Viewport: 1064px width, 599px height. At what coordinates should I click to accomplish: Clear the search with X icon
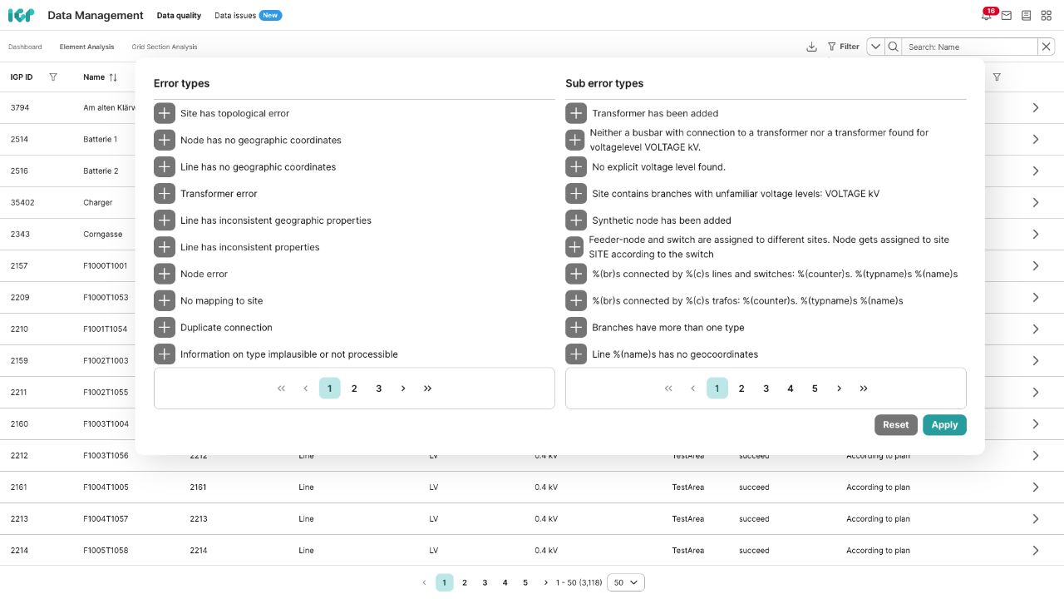pos(1047,47)
